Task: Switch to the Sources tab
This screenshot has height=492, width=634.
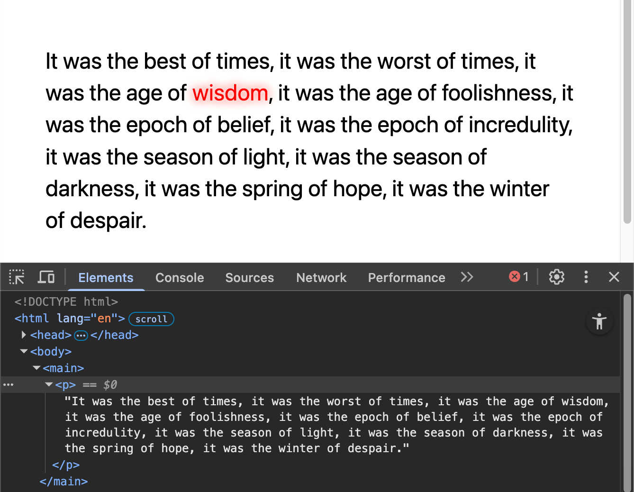Action: (x=249, y=278)
